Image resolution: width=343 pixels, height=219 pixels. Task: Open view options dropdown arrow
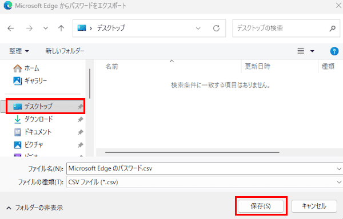(312, 51)
